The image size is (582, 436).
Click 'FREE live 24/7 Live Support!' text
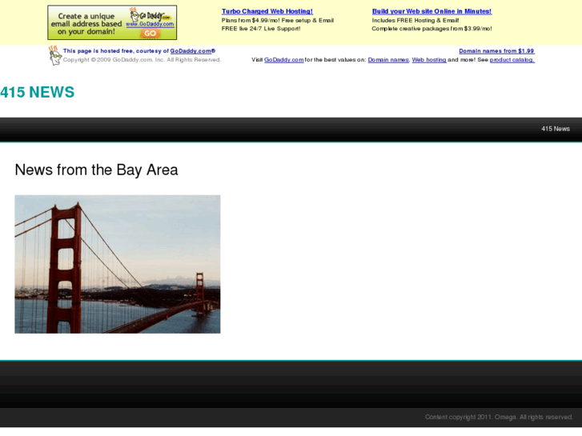261,29
